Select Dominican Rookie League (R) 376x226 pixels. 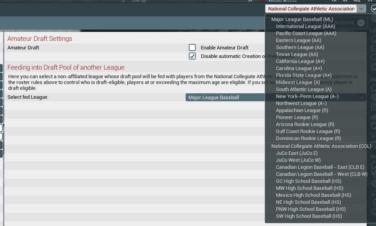(308, 138)
